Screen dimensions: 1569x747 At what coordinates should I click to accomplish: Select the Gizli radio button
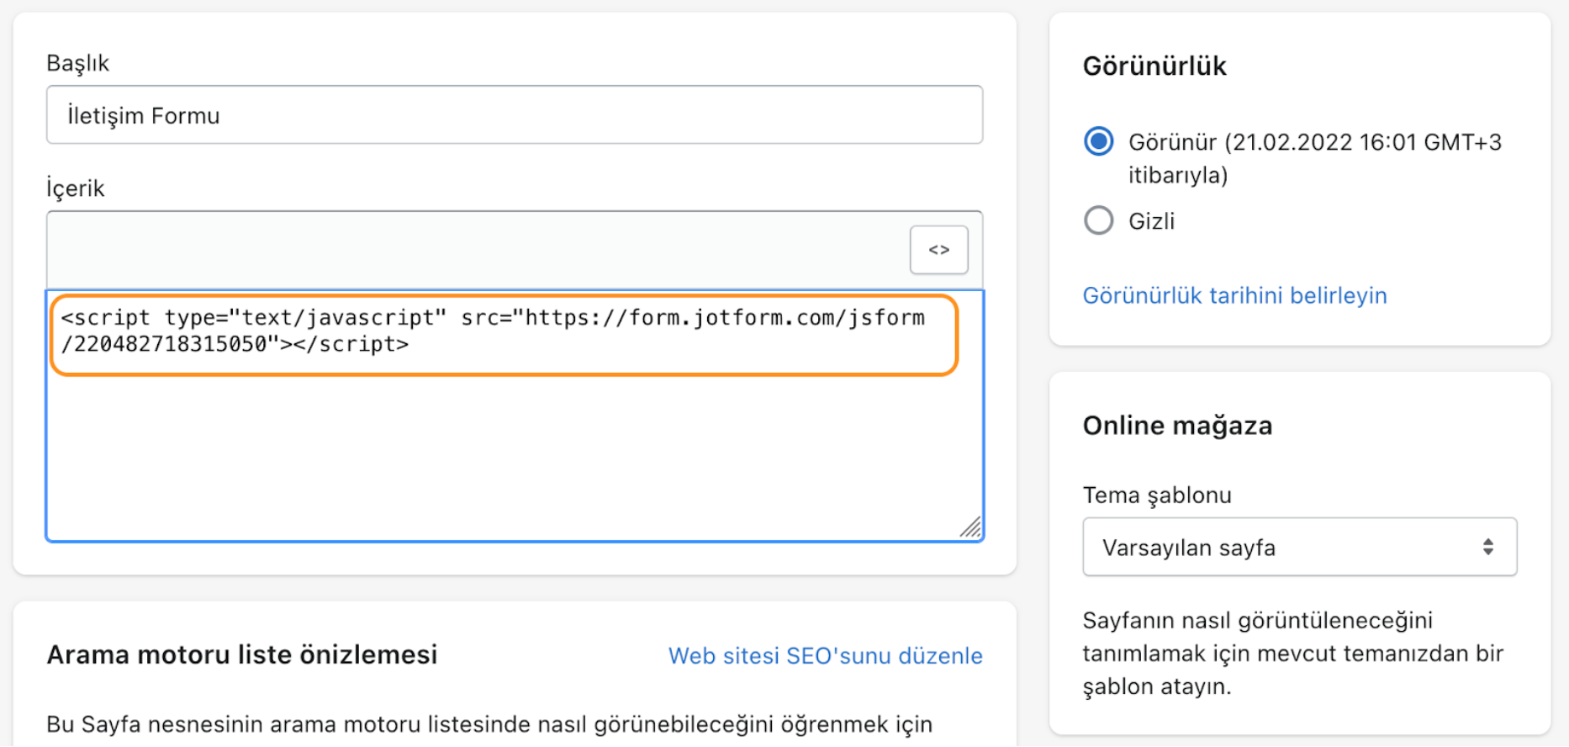pyautogui.click(x=1098, y=220)
